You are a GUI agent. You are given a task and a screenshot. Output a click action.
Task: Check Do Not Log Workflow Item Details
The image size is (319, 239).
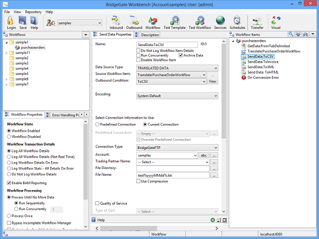tap(138, 50)
